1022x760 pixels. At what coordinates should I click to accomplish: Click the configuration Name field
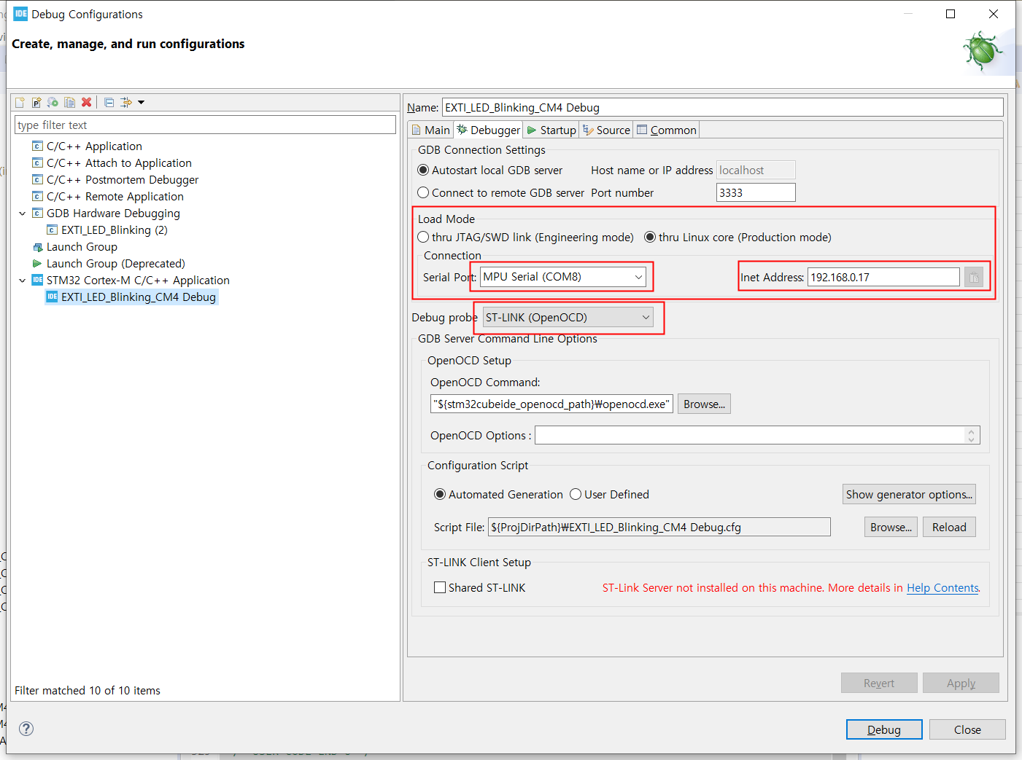pos(722,107)
